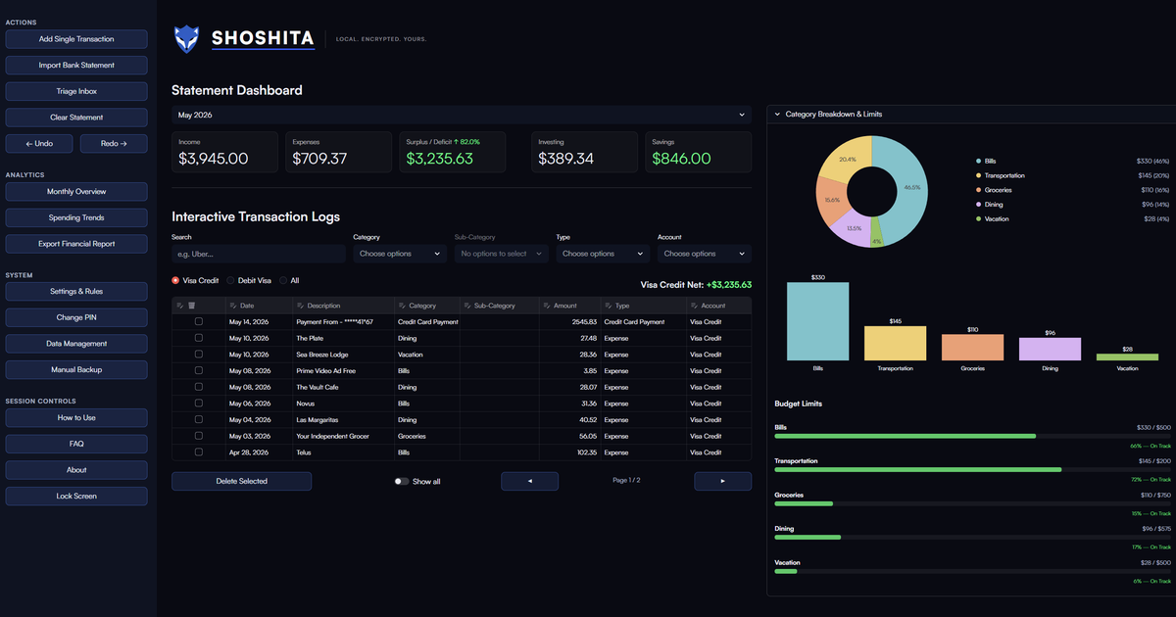Screen dimensions: 1176x617
Task: Open the Category filter dropdown
Action: coord(400,254)
